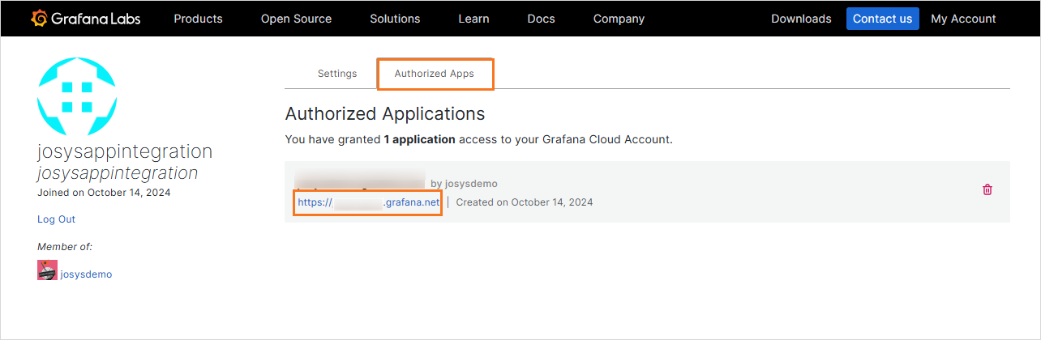Click the bold '1 application' text
1041x340 pixels.
419,139
